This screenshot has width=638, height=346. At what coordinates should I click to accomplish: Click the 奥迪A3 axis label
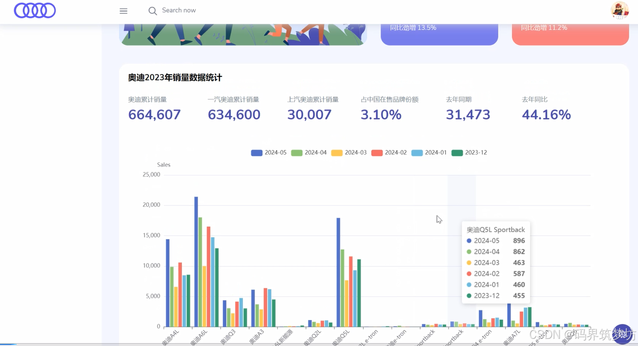256,337
